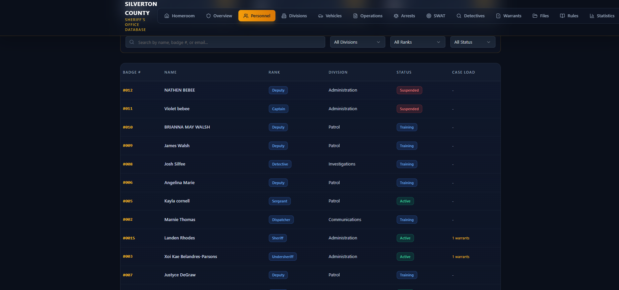
Task: Click the Statistics bar chart icon
Action: 592,16
